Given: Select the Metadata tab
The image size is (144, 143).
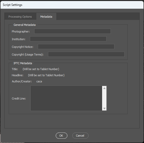Looking at the screenshot, I should [46, 17].
